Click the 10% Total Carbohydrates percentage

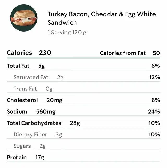pos(154,123)
